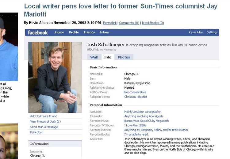The height and width of the screenshot is (159, 230).
Task: Open View Photos of Josh (1)
Action: click(45, 122)
